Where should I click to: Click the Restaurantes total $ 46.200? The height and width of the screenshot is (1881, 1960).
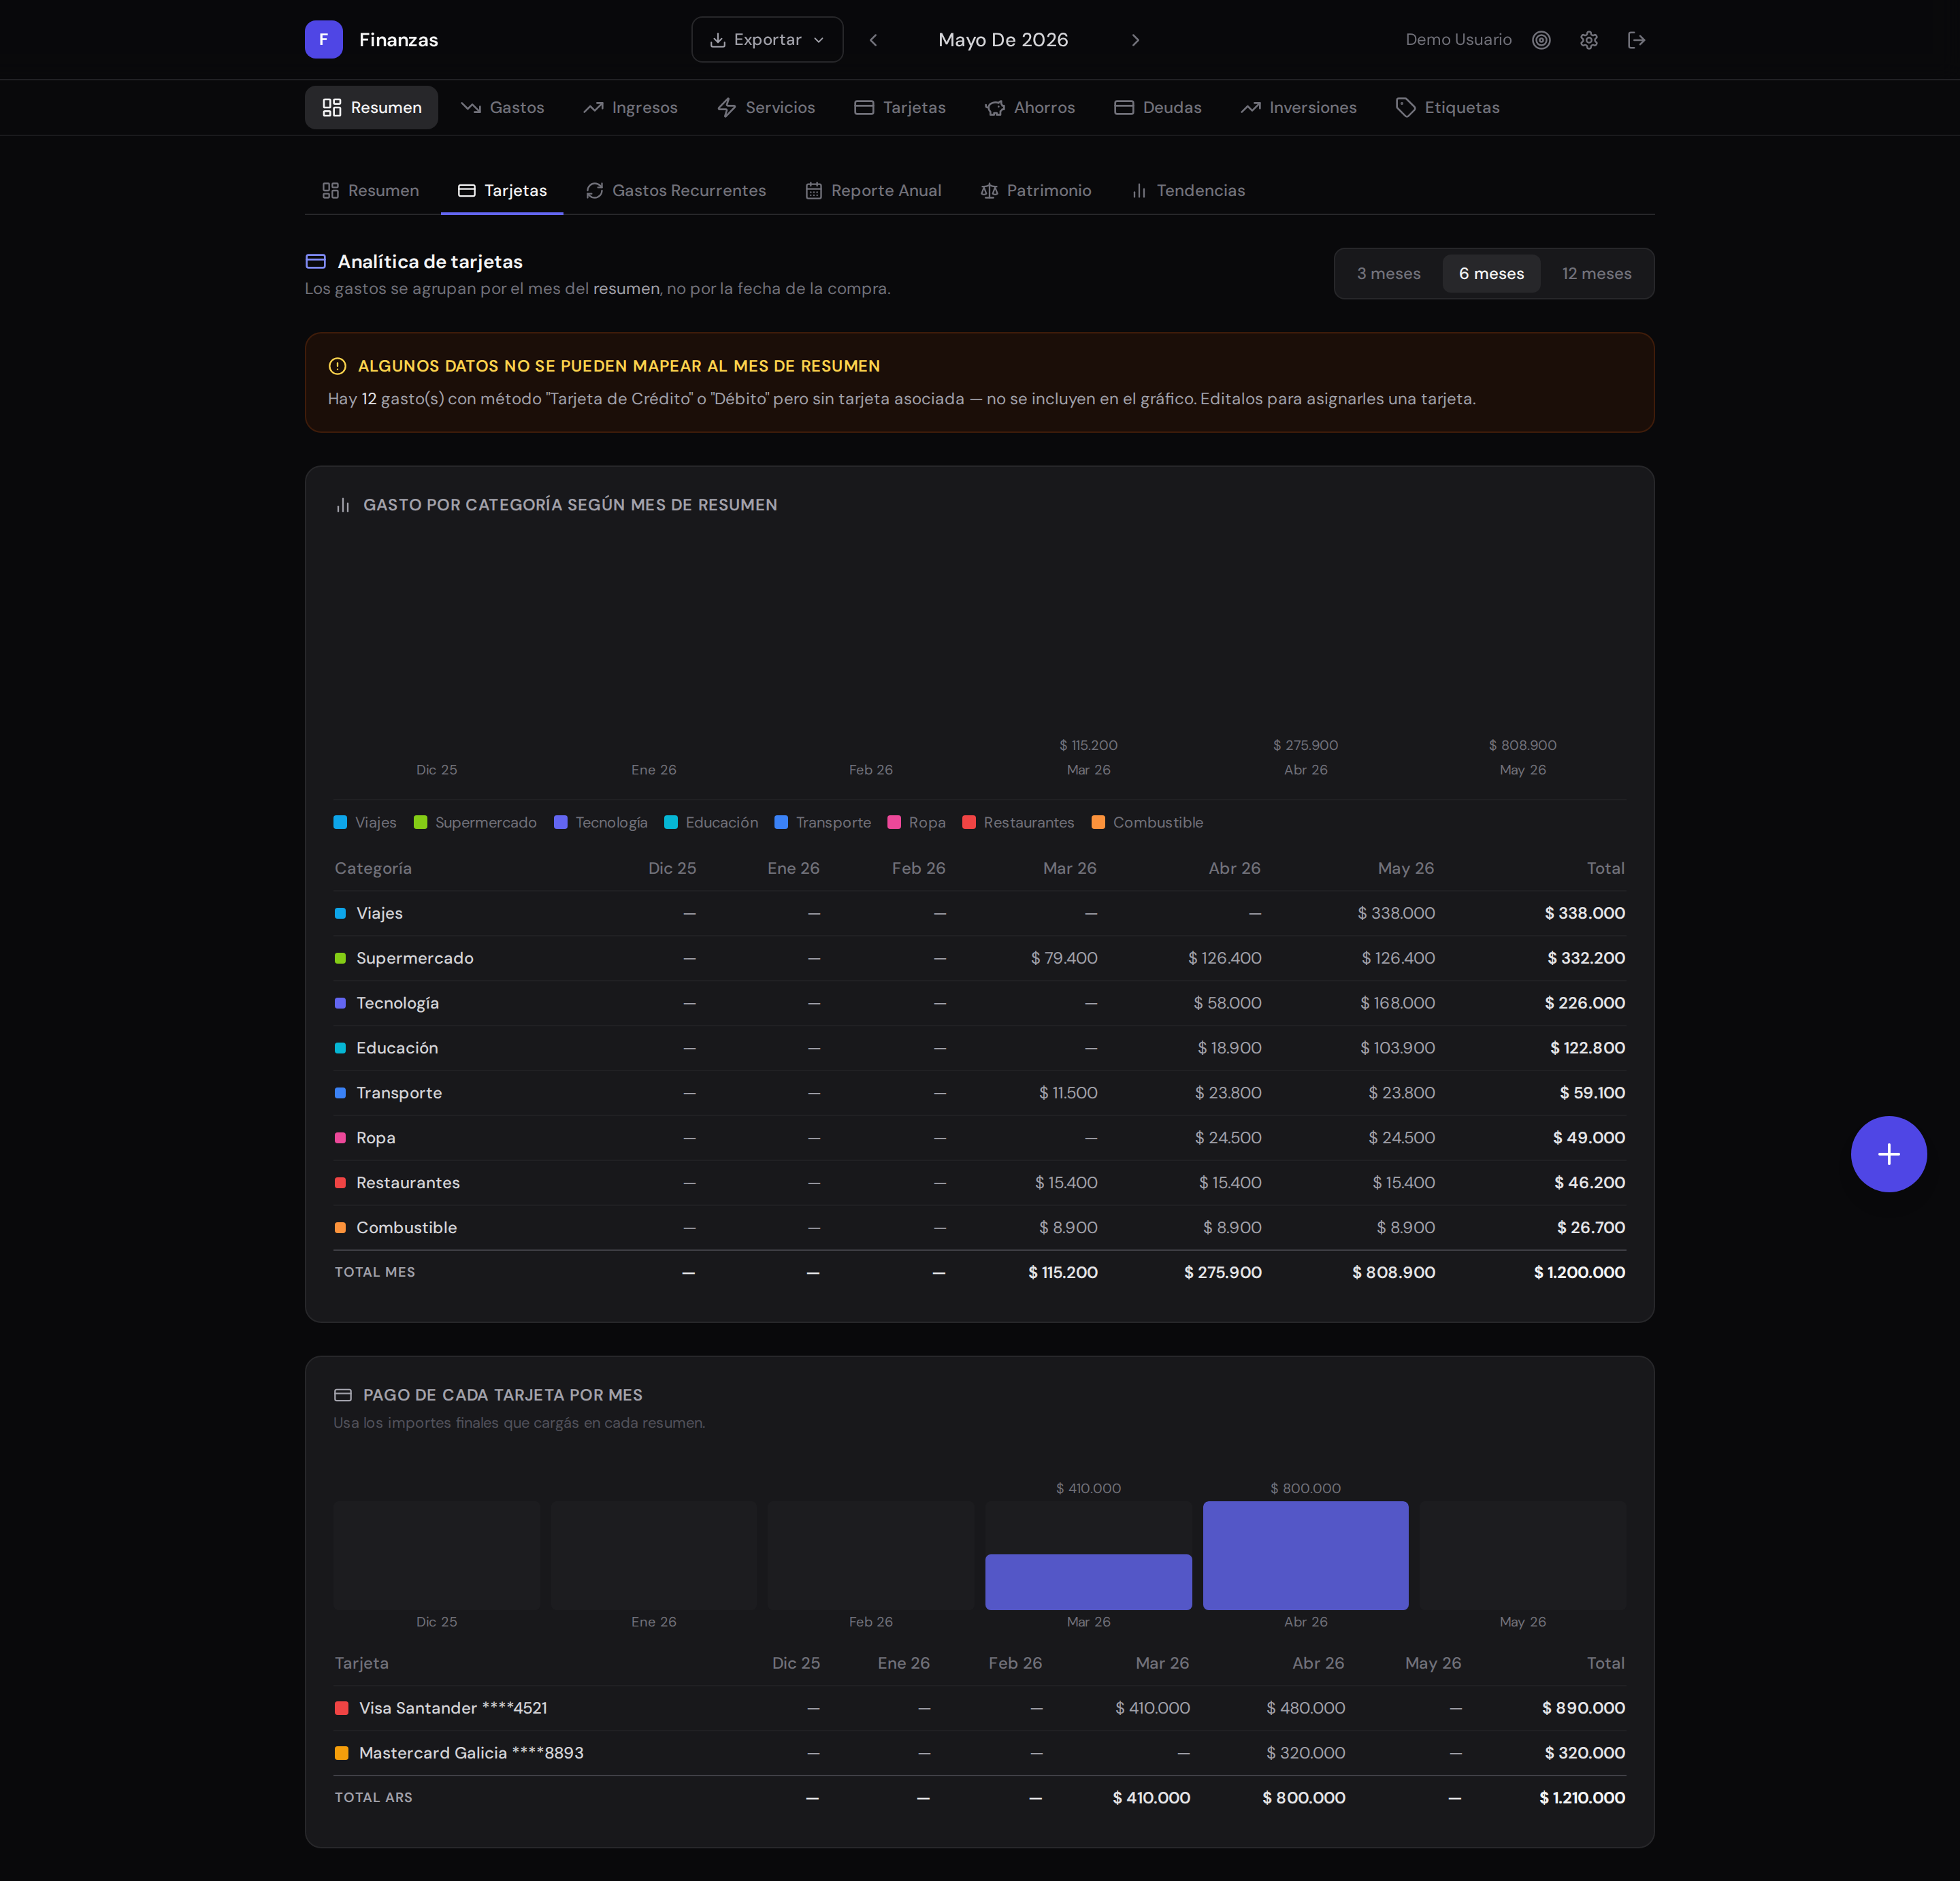(x=1589, y=1184)
